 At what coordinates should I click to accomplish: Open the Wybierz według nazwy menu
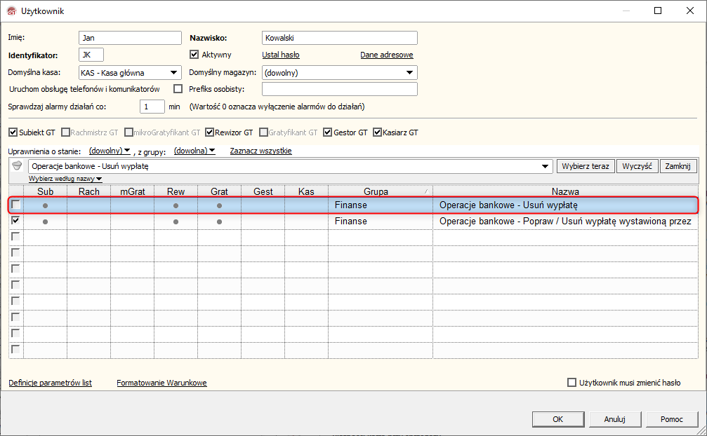pos(65,179)
